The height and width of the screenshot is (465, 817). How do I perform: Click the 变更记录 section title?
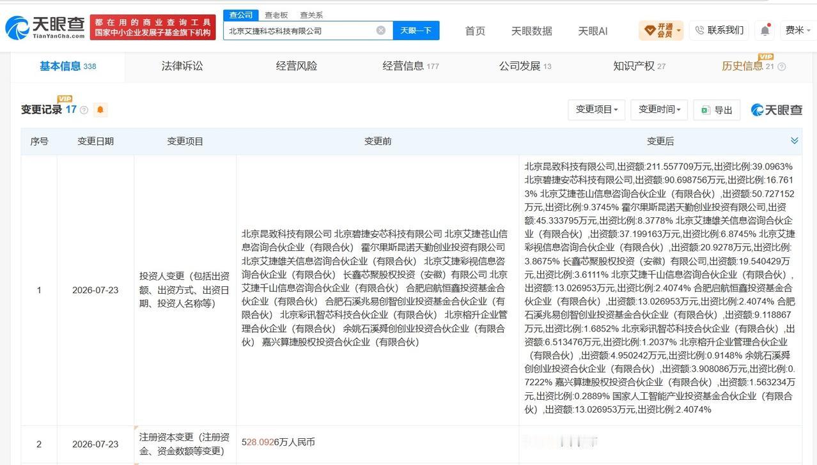(x=41, y=110)
